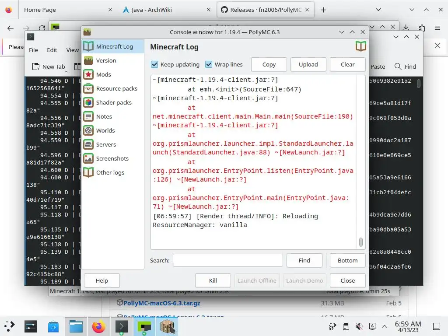Click Show Desktop button in taskbar

437,326
